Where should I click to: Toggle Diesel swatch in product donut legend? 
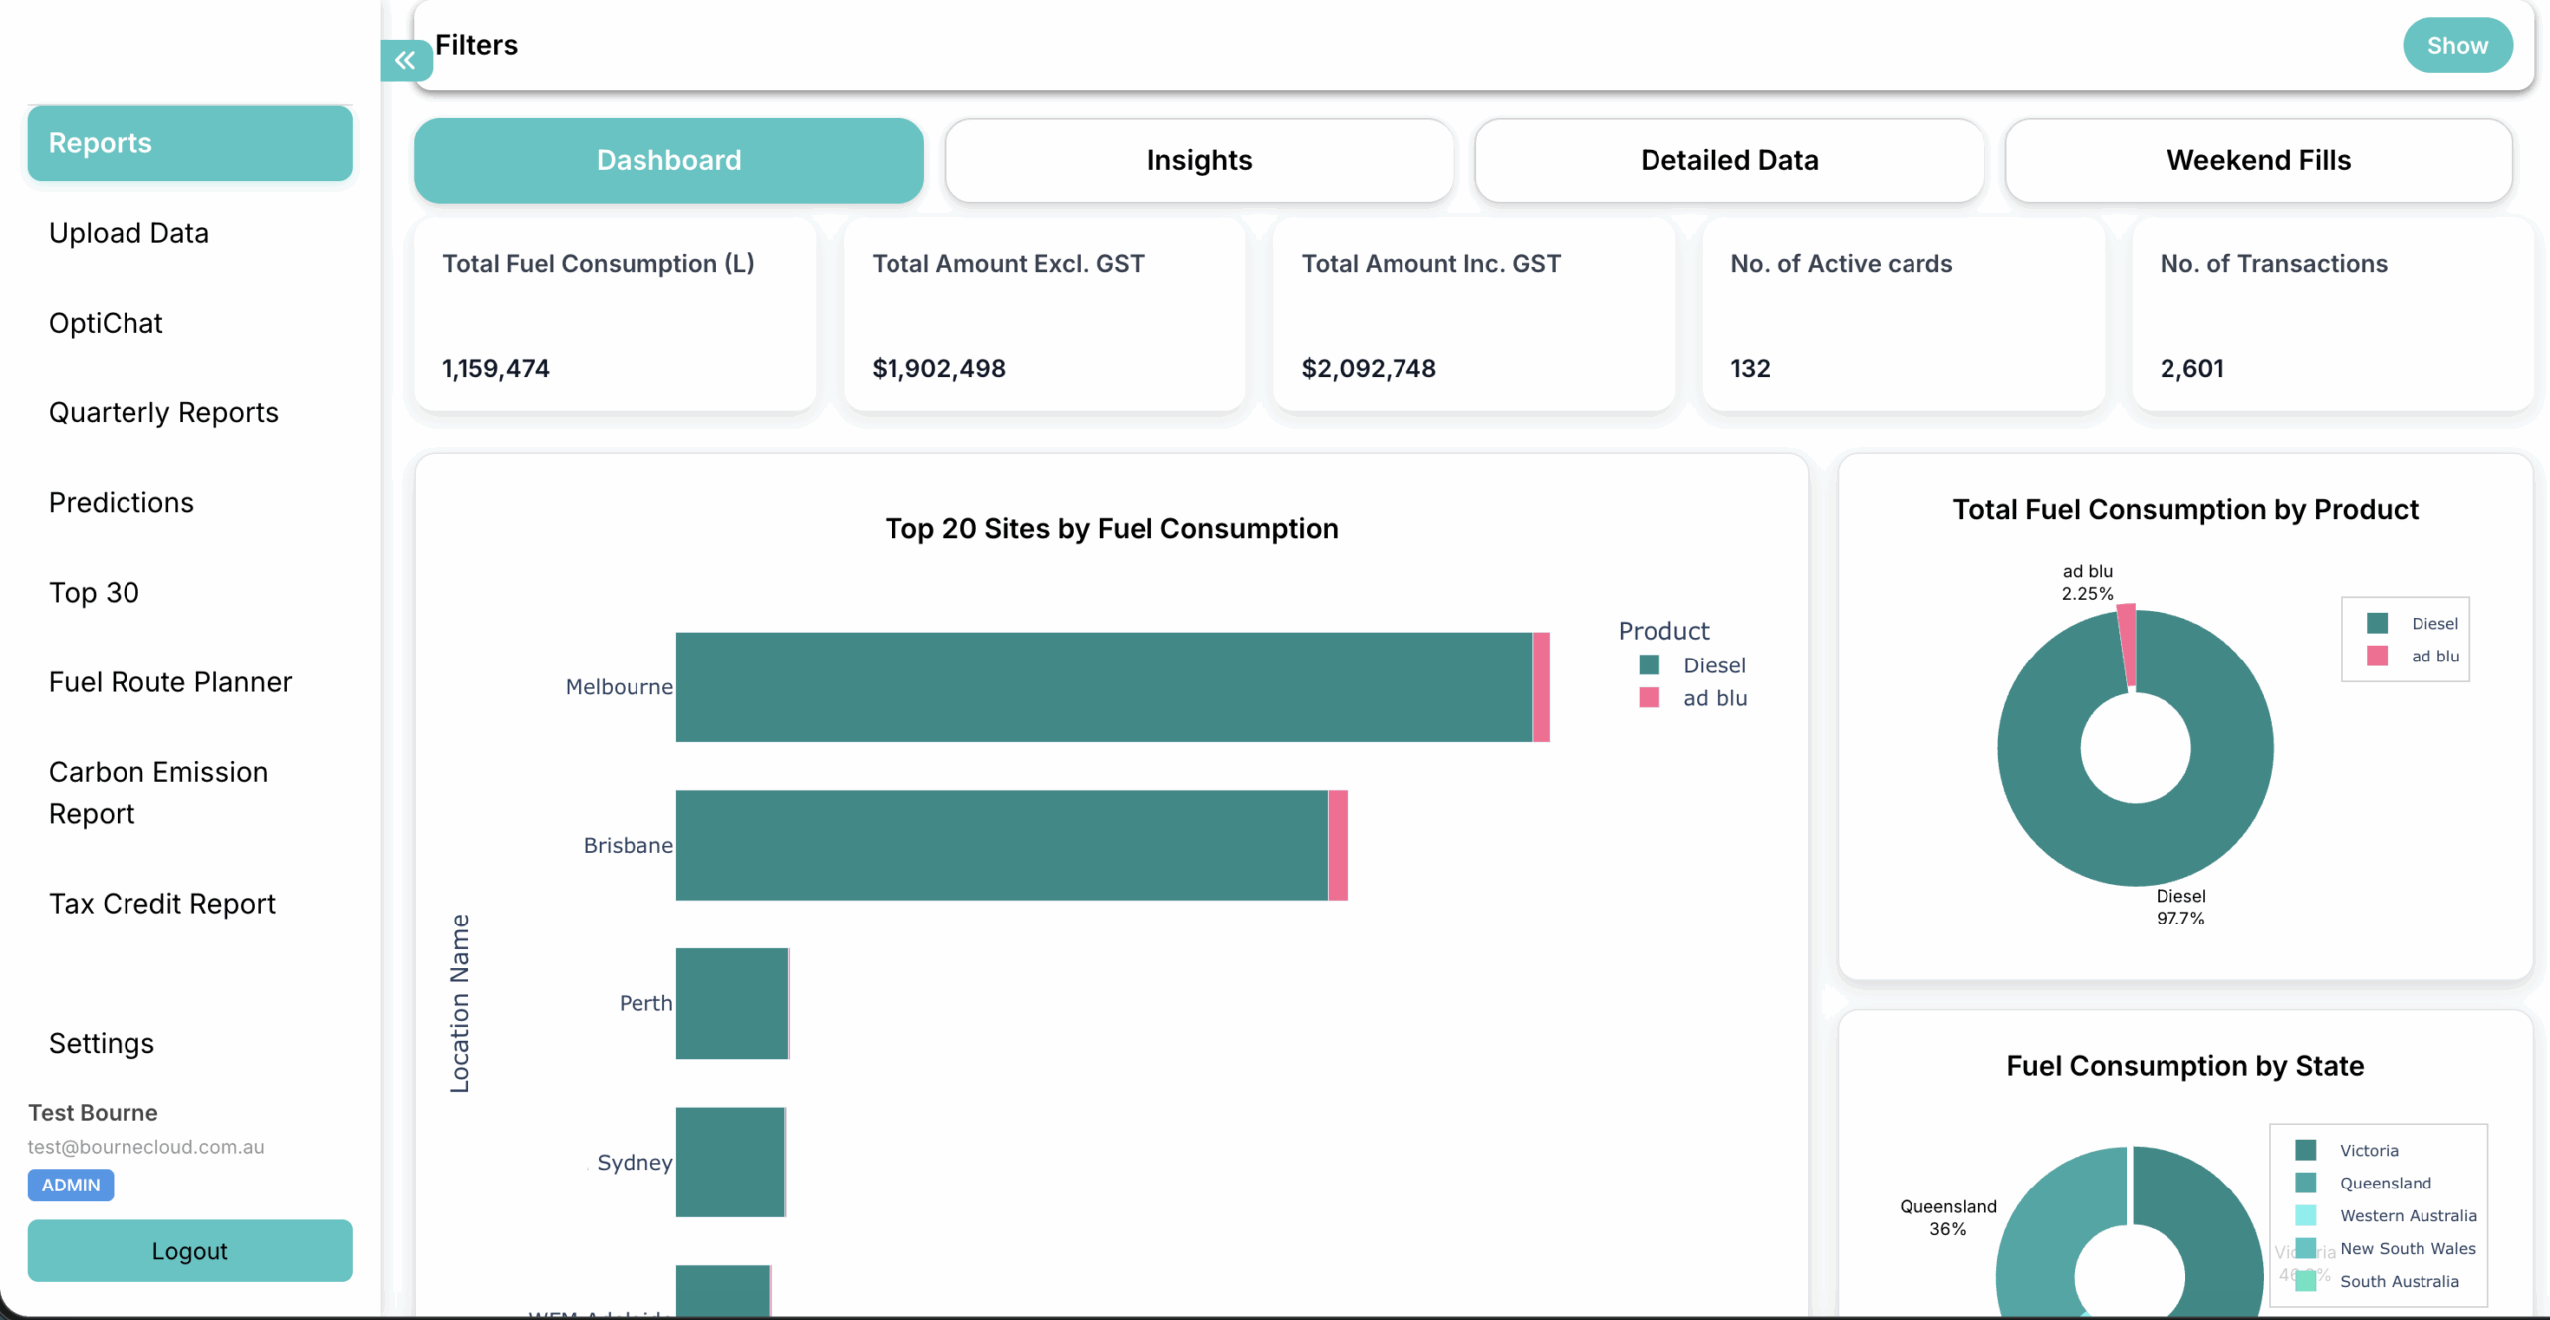[x=2378, y=624]
